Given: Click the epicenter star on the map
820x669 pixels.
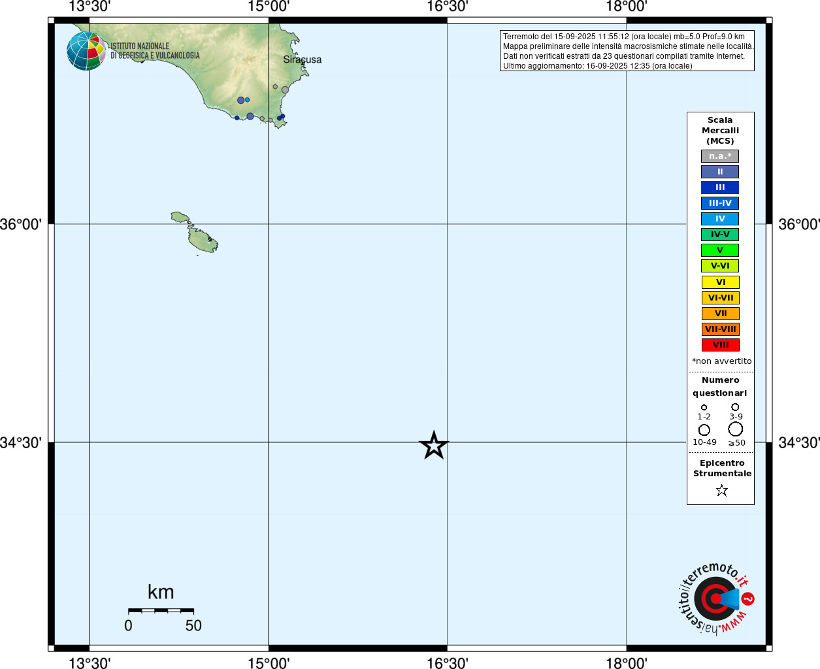Looking at the screenshot, I should coord(434,446).
